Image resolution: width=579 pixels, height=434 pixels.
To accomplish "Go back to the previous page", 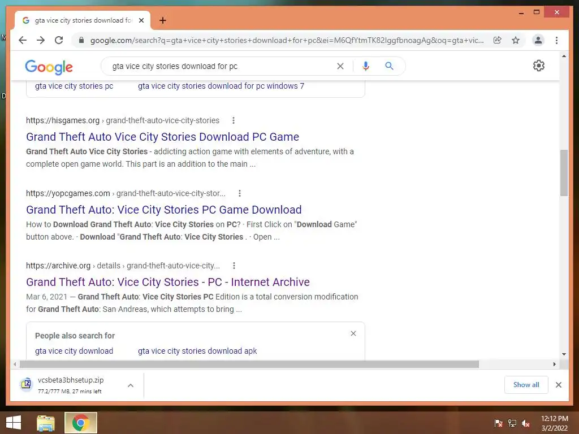I will pyautogui.click(x=23, y=40).
